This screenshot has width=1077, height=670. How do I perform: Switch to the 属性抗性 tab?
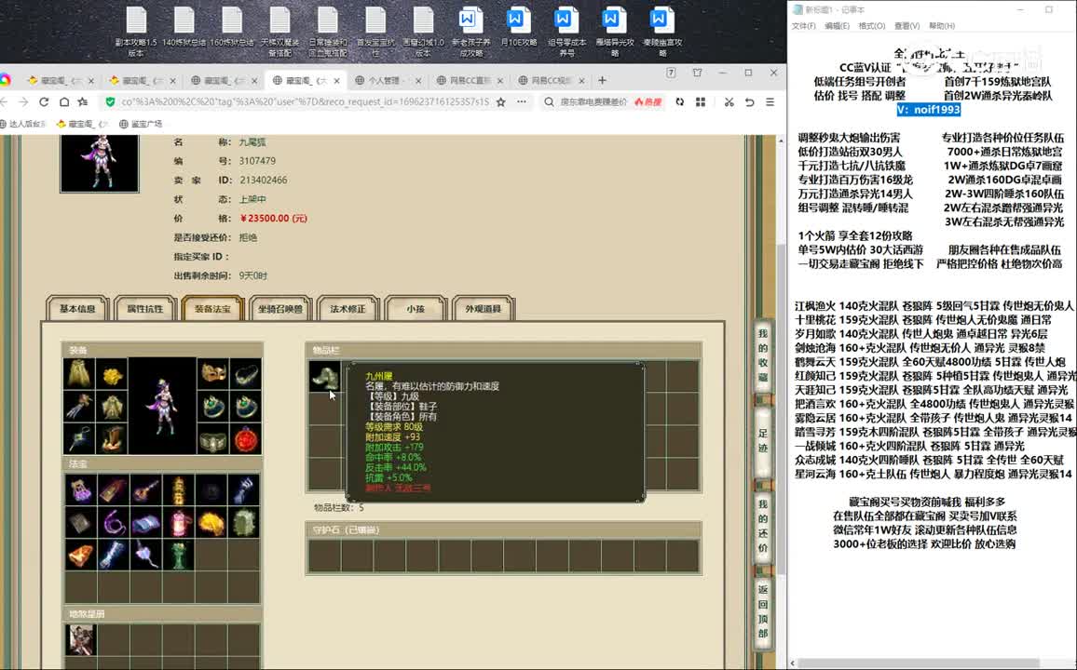point(145,309)
